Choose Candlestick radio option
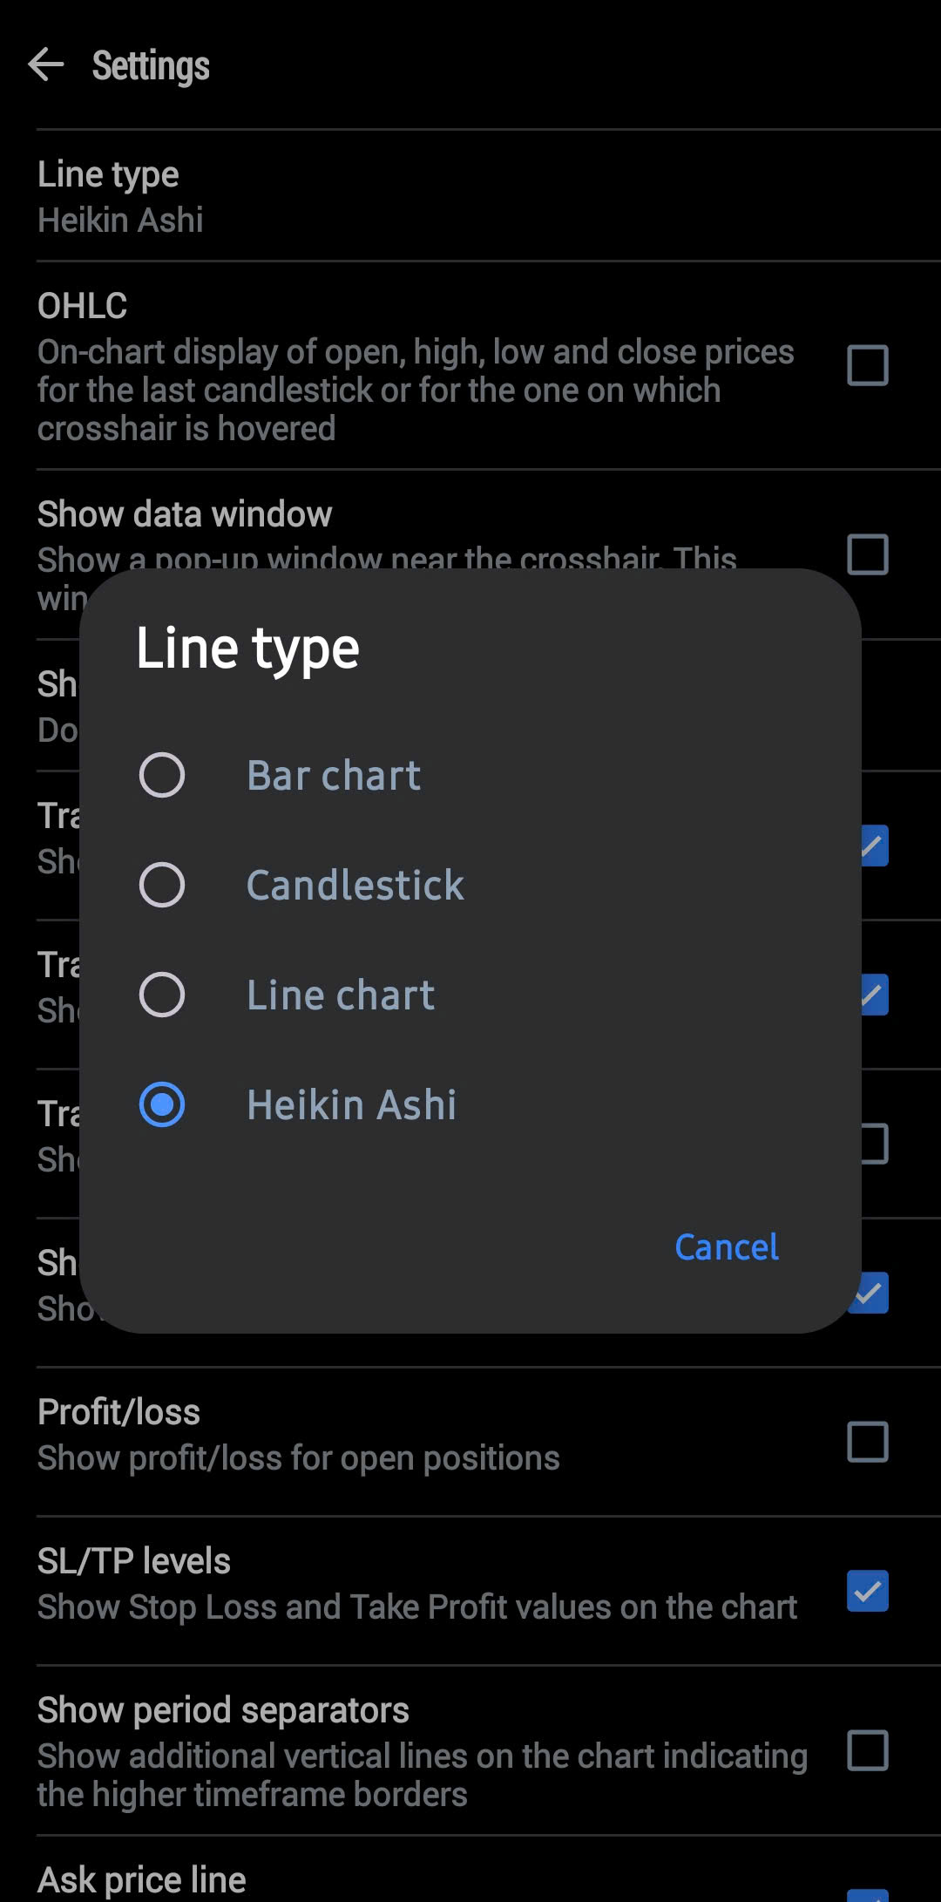 pyautogui.click(x=162, y=885)
